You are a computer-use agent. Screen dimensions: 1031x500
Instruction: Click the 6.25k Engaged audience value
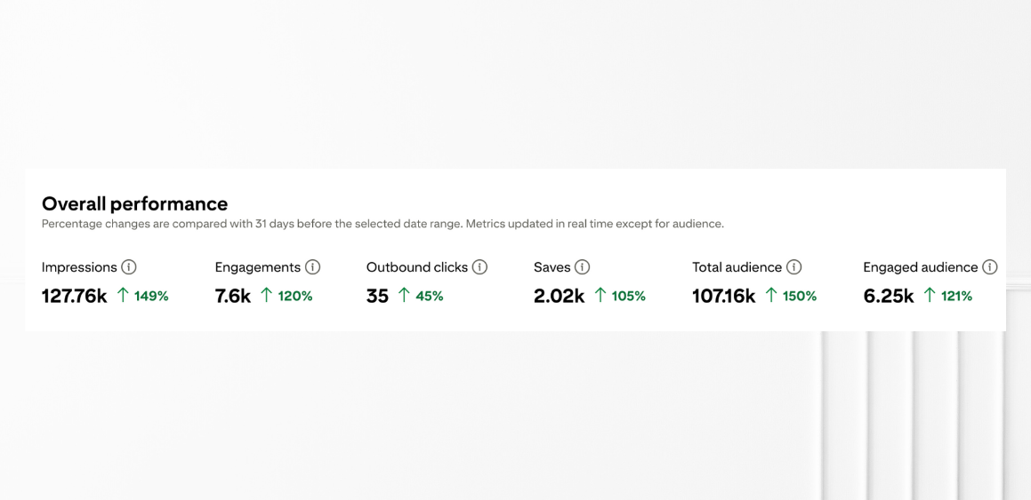(x=888, y=297)
